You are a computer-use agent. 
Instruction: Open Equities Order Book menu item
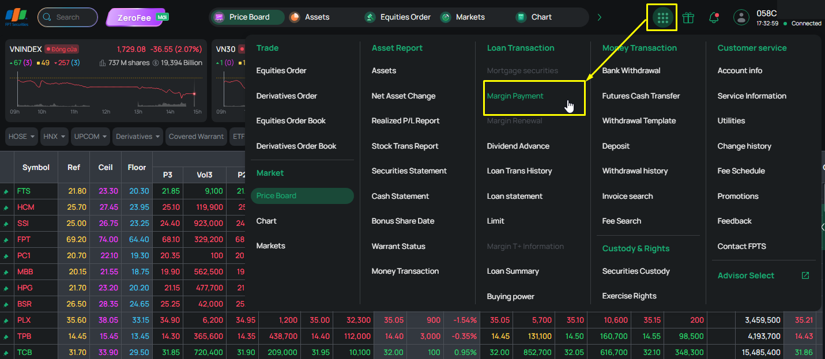[291, 121]
